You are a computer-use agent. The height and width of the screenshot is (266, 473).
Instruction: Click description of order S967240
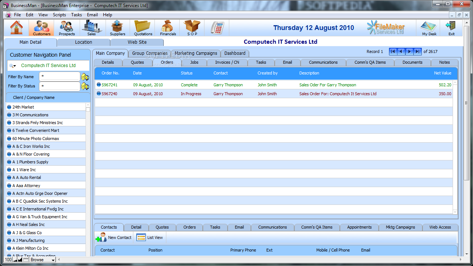pos(338,94)
